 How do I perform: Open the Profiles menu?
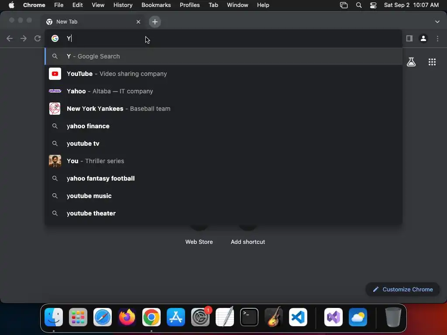pos(189,5)
